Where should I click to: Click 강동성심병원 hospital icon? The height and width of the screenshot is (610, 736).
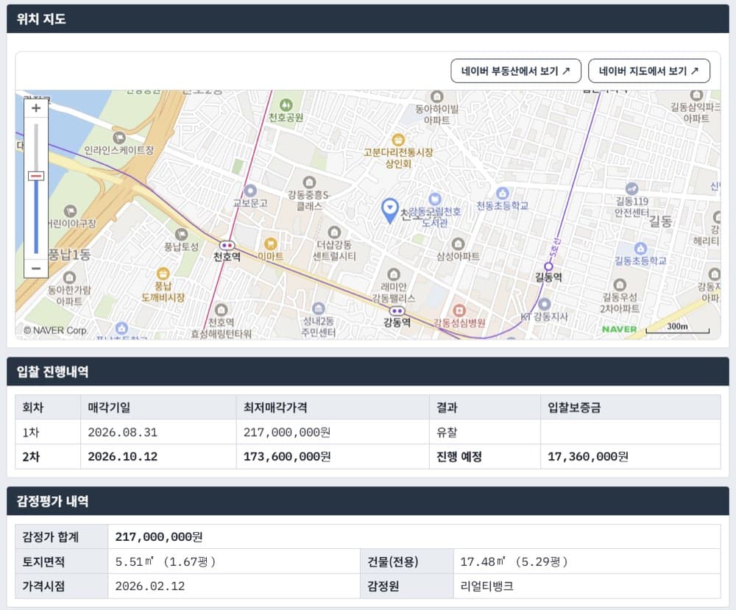459,311
